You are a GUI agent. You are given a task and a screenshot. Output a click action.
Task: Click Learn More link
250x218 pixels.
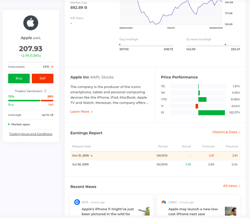pos(81,112)
